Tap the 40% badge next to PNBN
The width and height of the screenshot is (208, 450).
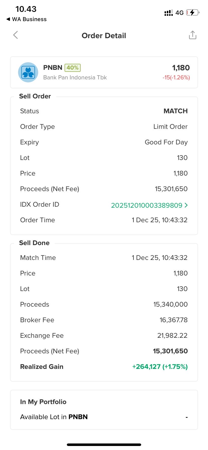tap(73, 68)
